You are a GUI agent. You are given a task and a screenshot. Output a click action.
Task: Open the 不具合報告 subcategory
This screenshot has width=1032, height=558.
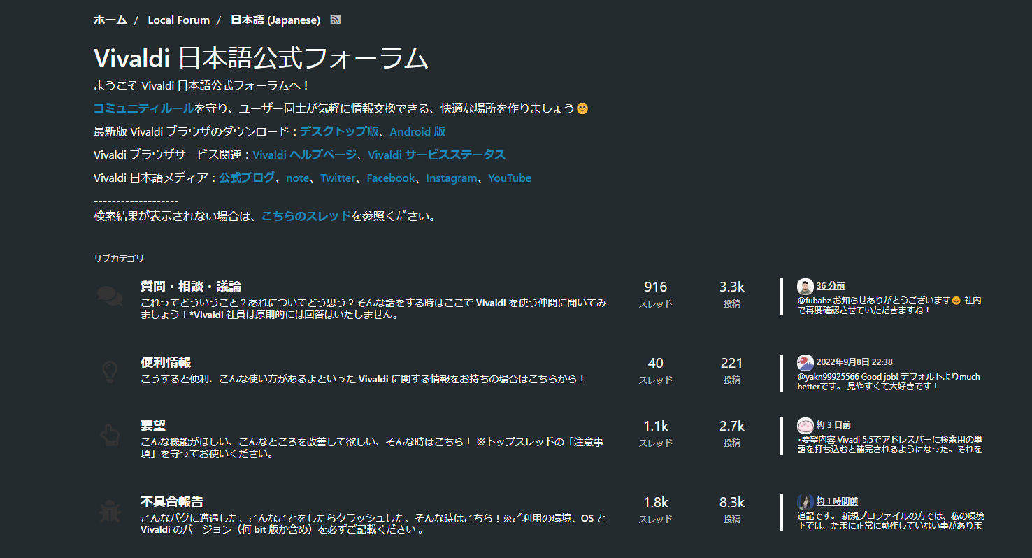coord(172,501)
